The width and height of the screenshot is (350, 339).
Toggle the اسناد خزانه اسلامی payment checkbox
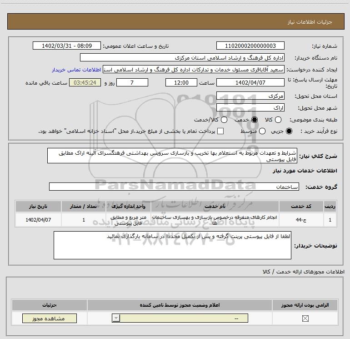(220, 131)
